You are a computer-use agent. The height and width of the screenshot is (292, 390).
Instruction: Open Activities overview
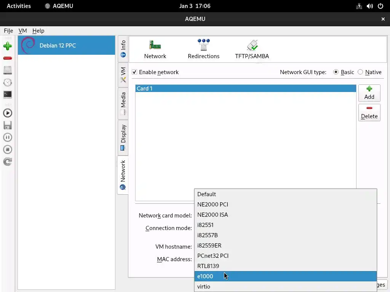19,6
